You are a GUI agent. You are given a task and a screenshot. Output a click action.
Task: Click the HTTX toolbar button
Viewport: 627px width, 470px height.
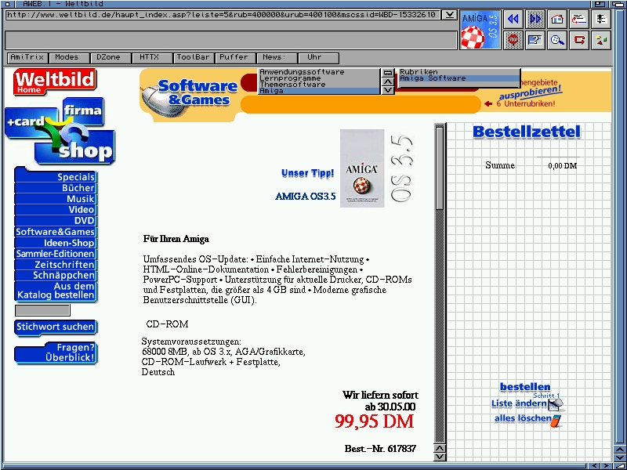(152, 57)
